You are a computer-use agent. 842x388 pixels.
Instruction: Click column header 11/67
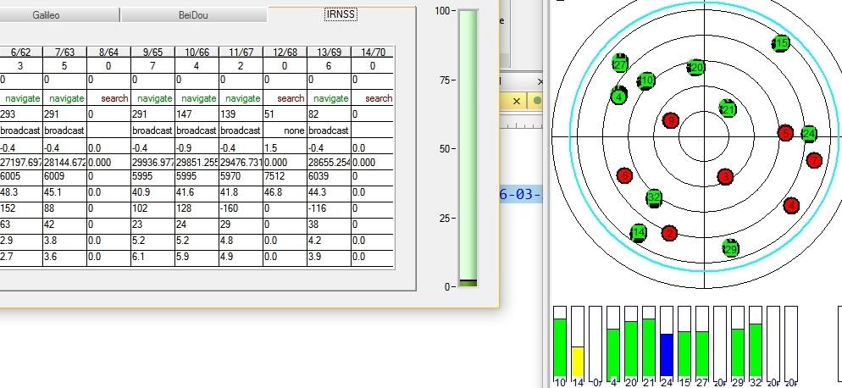coord(241,53)
